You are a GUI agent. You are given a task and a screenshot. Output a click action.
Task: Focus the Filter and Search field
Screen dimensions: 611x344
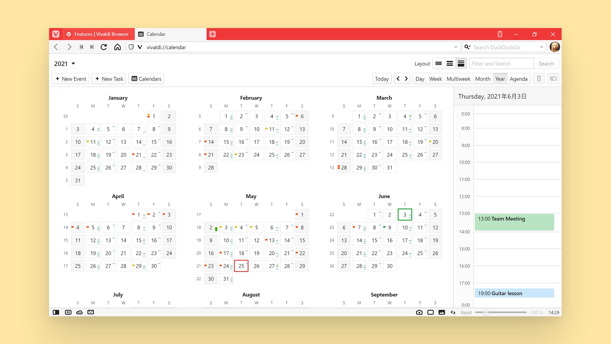[x=501, y=63]
